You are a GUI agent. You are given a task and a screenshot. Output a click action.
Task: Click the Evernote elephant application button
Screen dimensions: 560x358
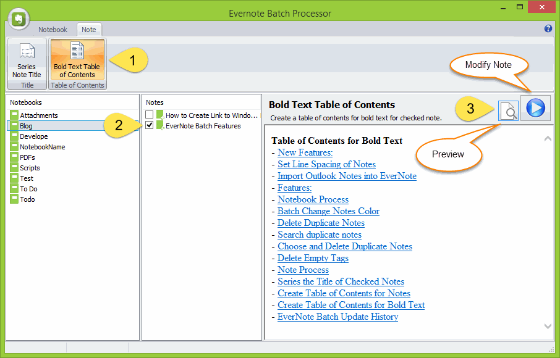(x=19, y=20)
